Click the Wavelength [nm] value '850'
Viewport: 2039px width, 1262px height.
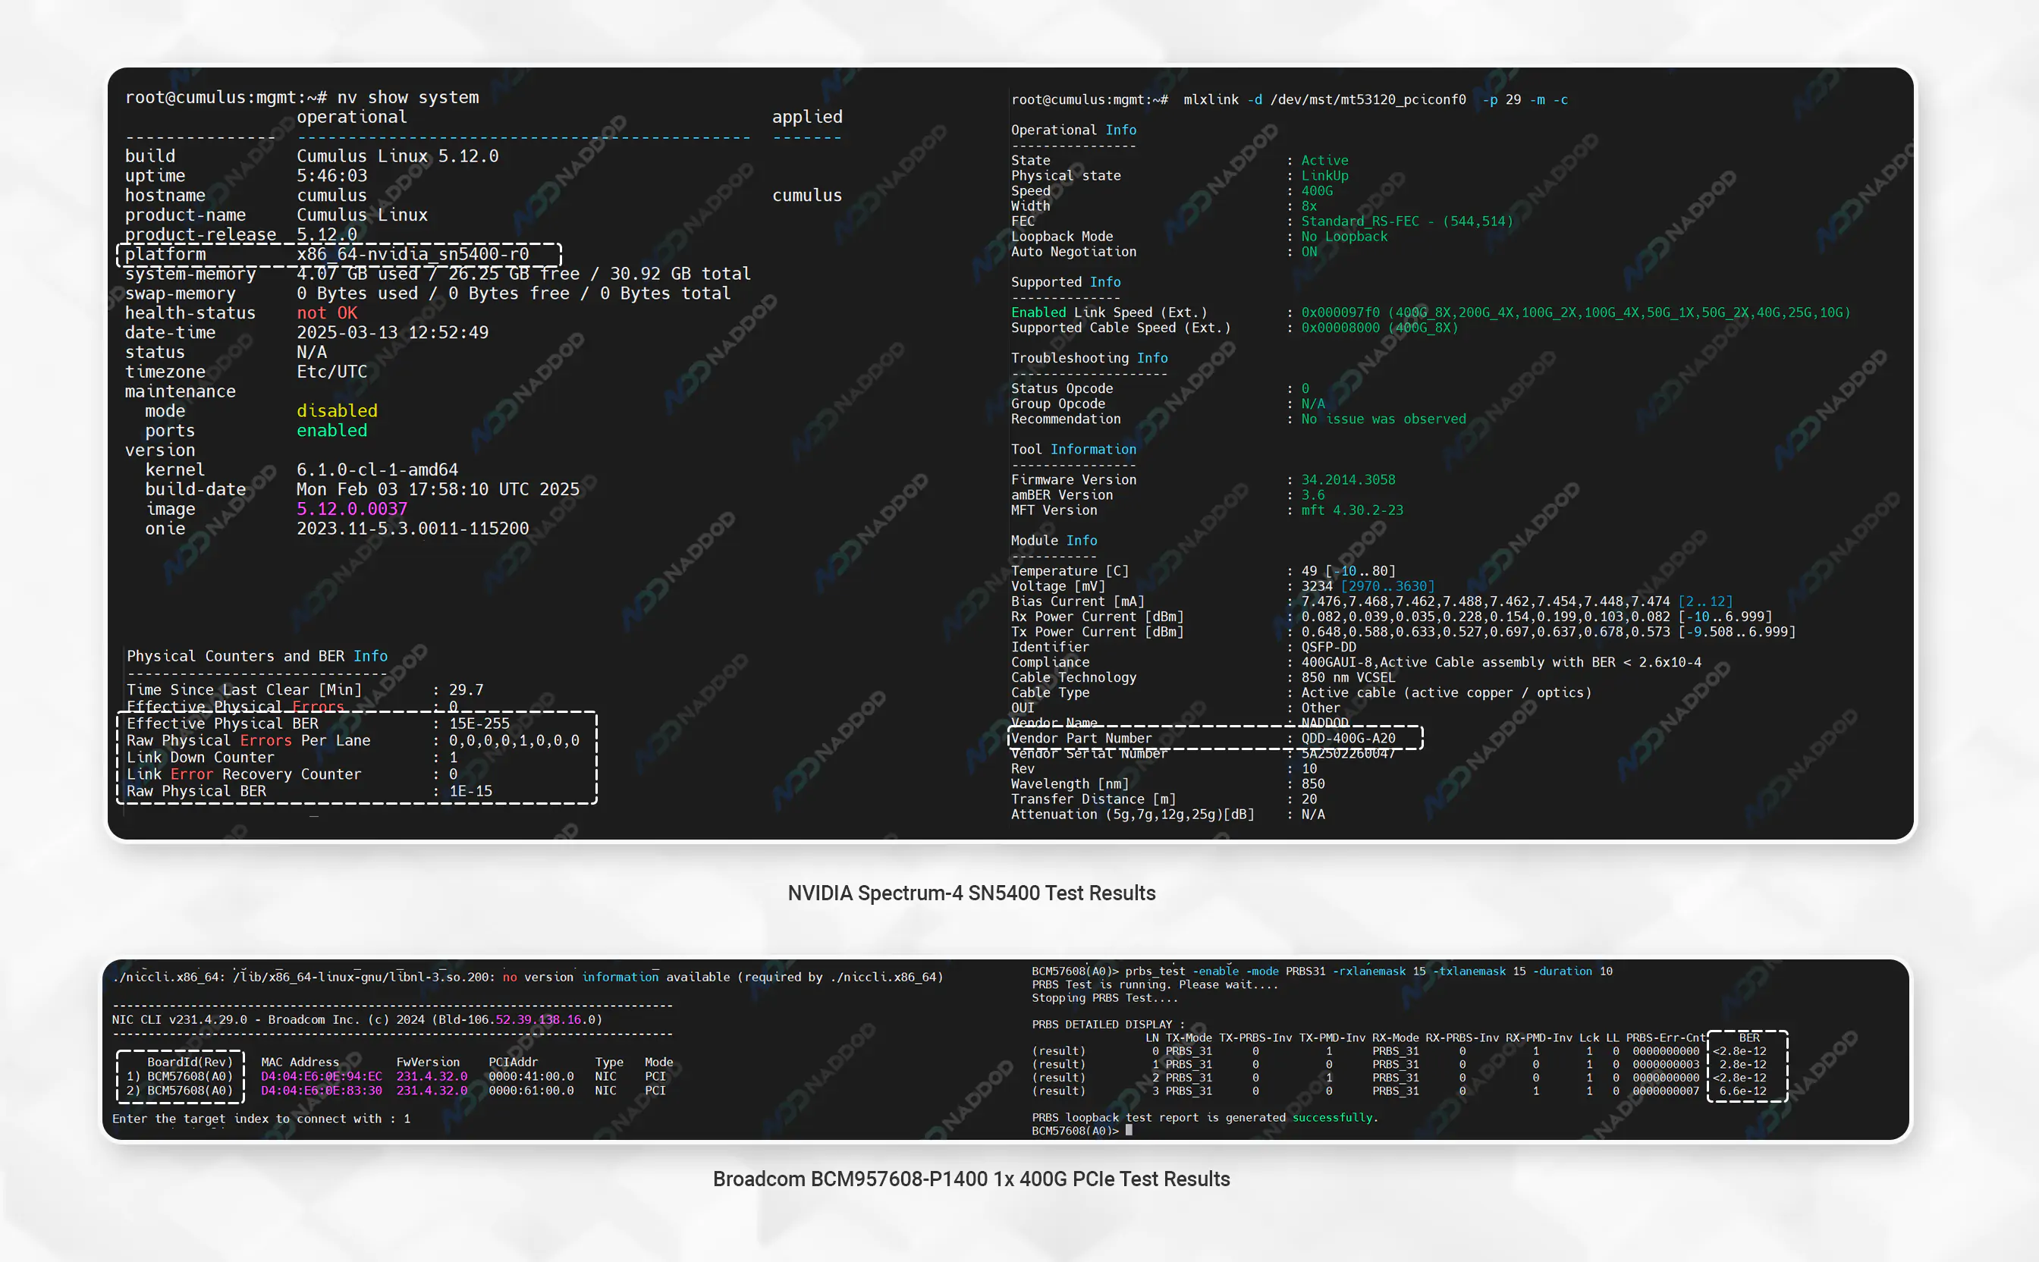pyautogui.click(x=1313, y=783)
